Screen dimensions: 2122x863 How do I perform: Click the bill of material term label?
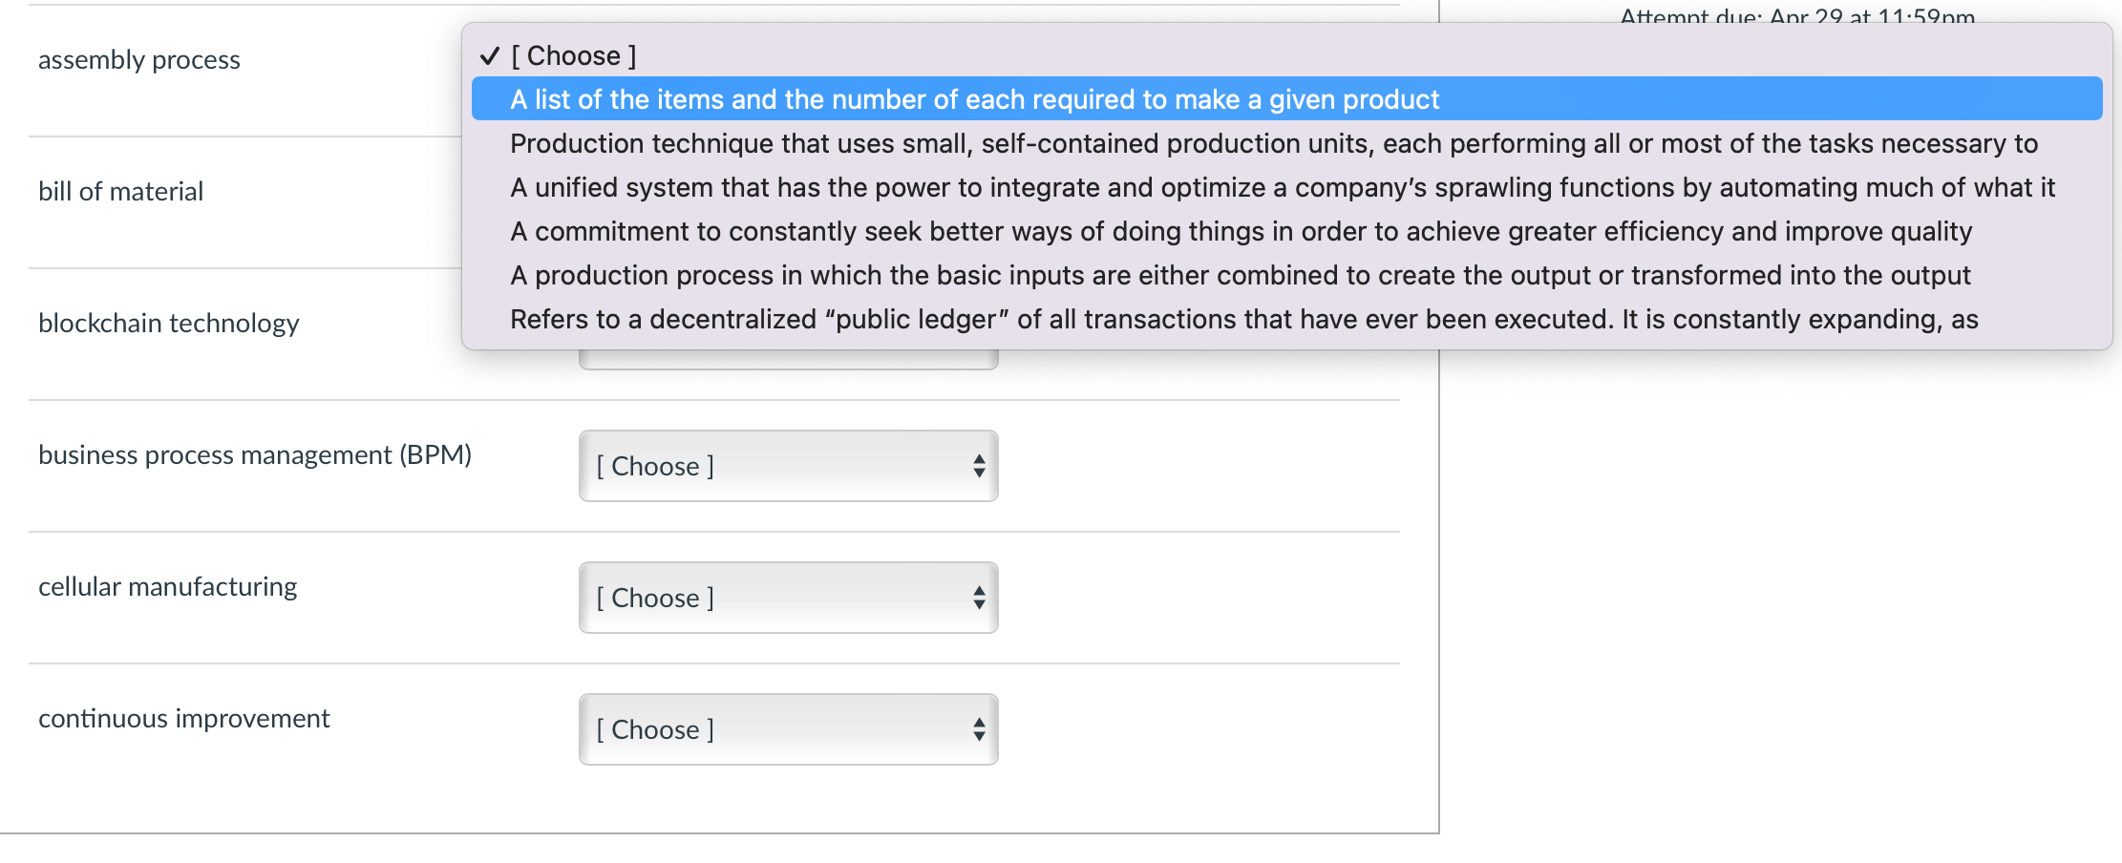point(120,191)
